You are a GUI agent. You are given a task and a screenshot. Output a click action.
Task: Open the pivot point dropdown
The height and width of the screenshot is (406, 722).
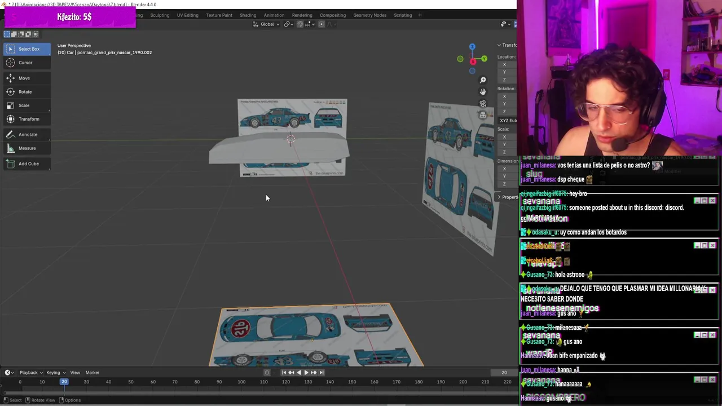coord(289,24)
